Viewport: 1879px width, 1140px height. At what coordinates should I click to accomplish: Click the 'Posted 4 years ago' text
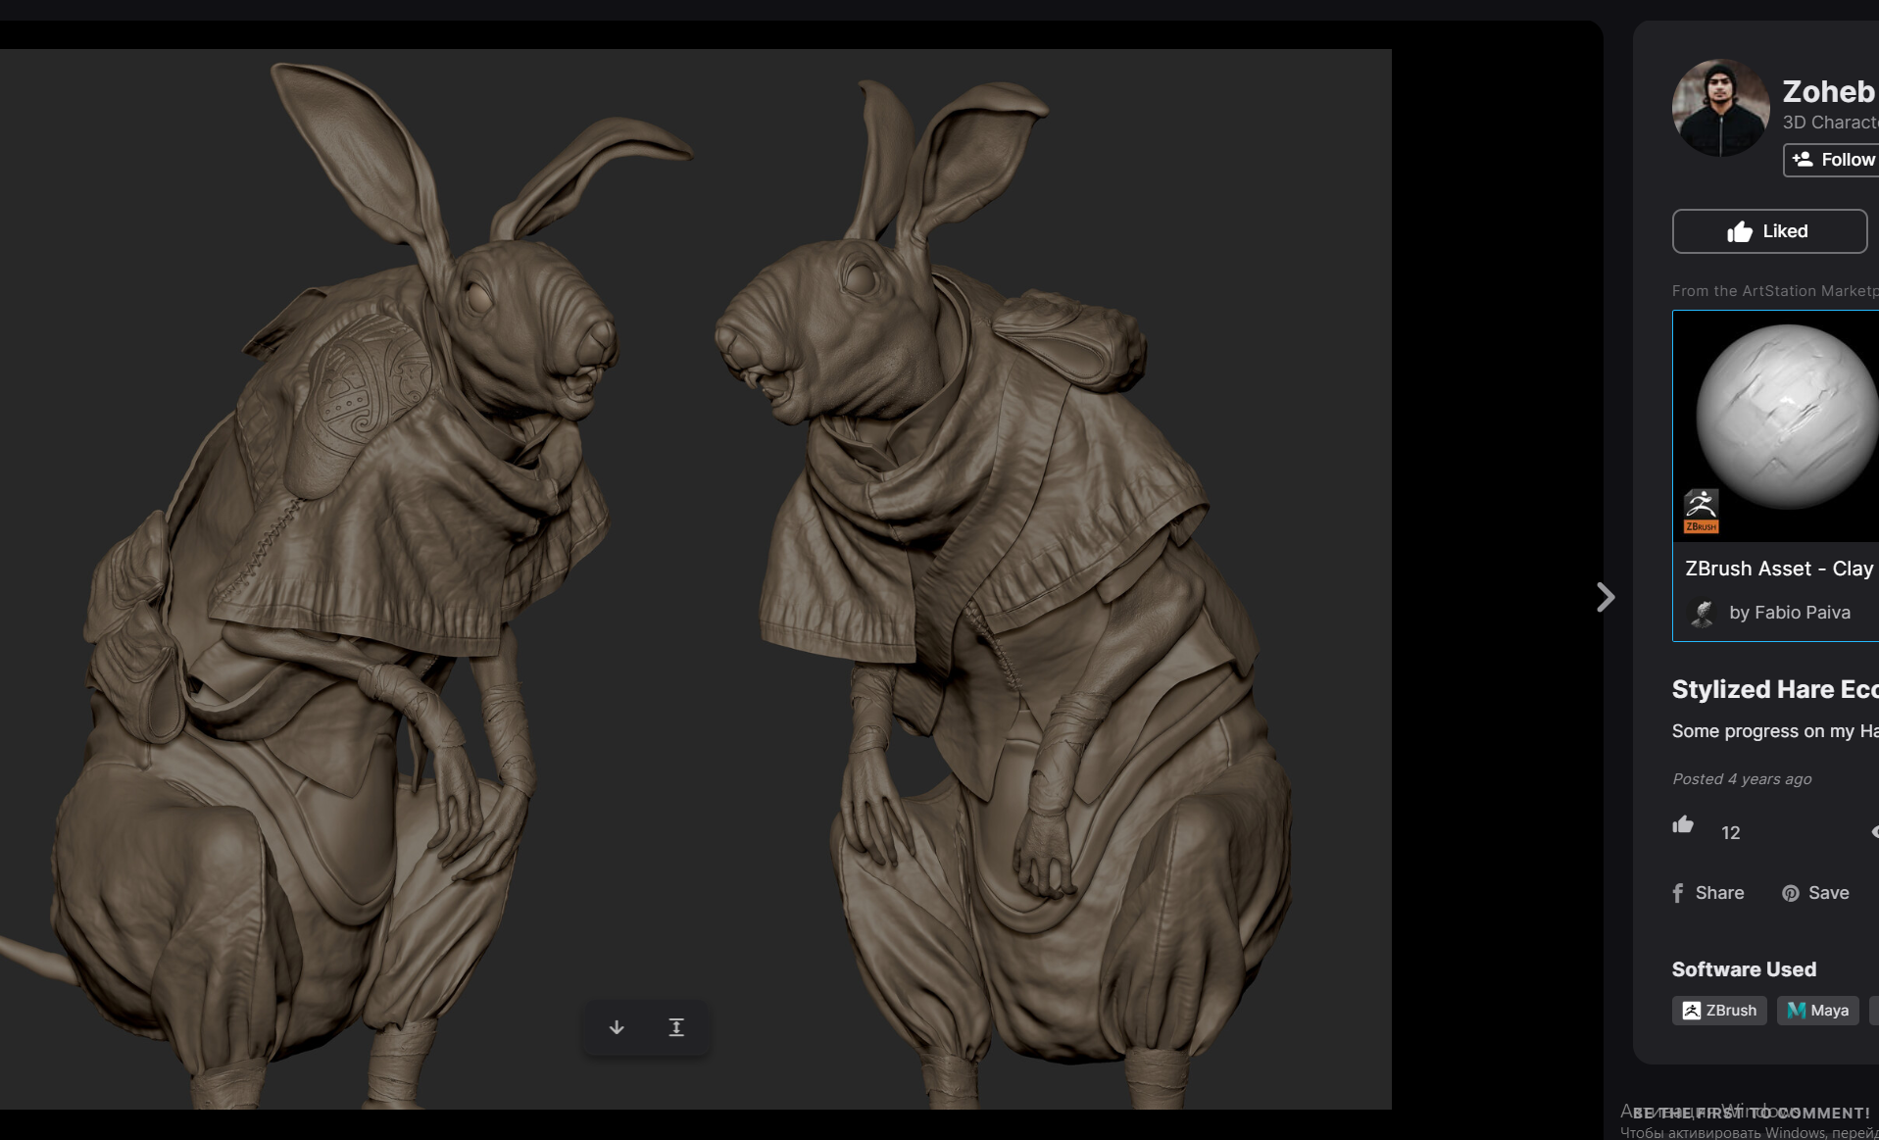tap(1742, 779)
